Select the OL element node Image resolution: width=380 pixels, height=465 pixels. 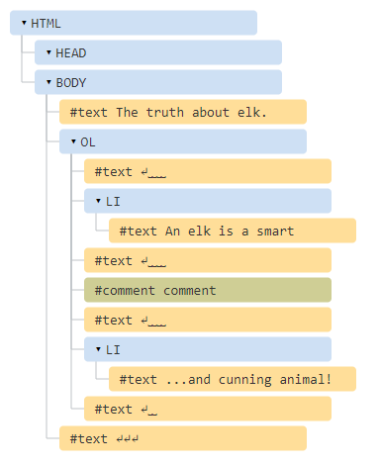pyautogui.click(x=183, y=141)
